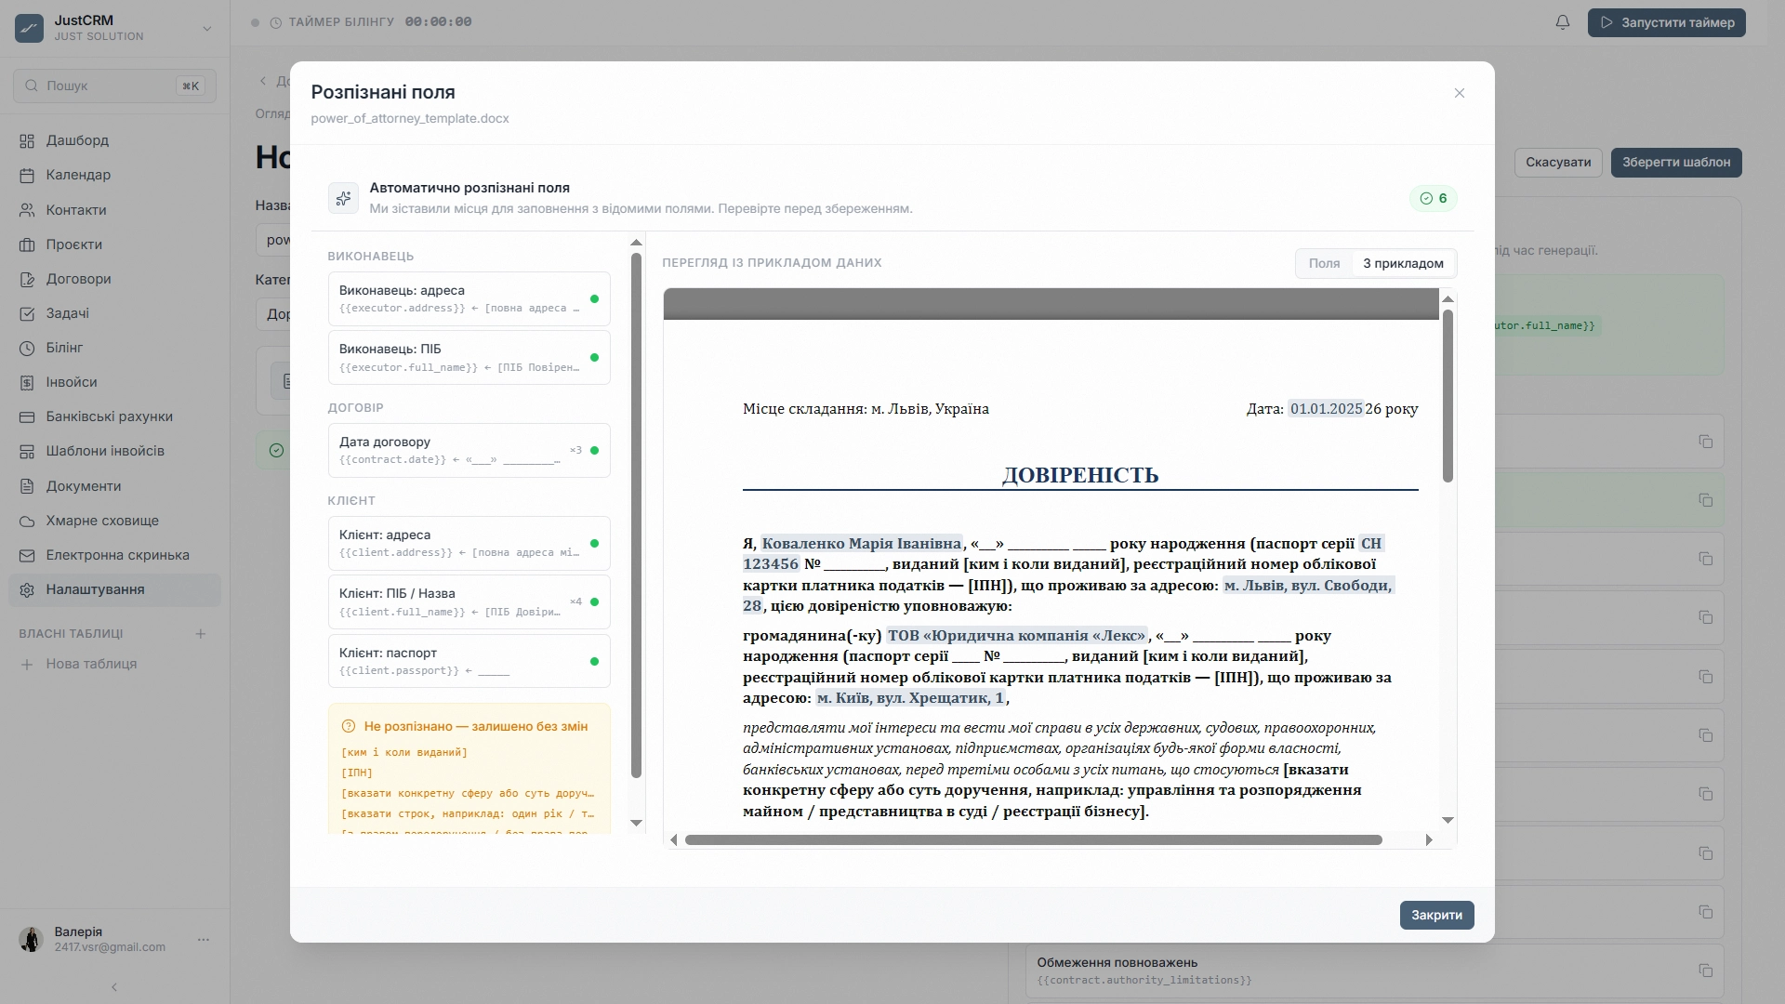Select the Виконавець: ПІБ field card
This screenshot has width=1785, height=1004.
coord(469,357)
